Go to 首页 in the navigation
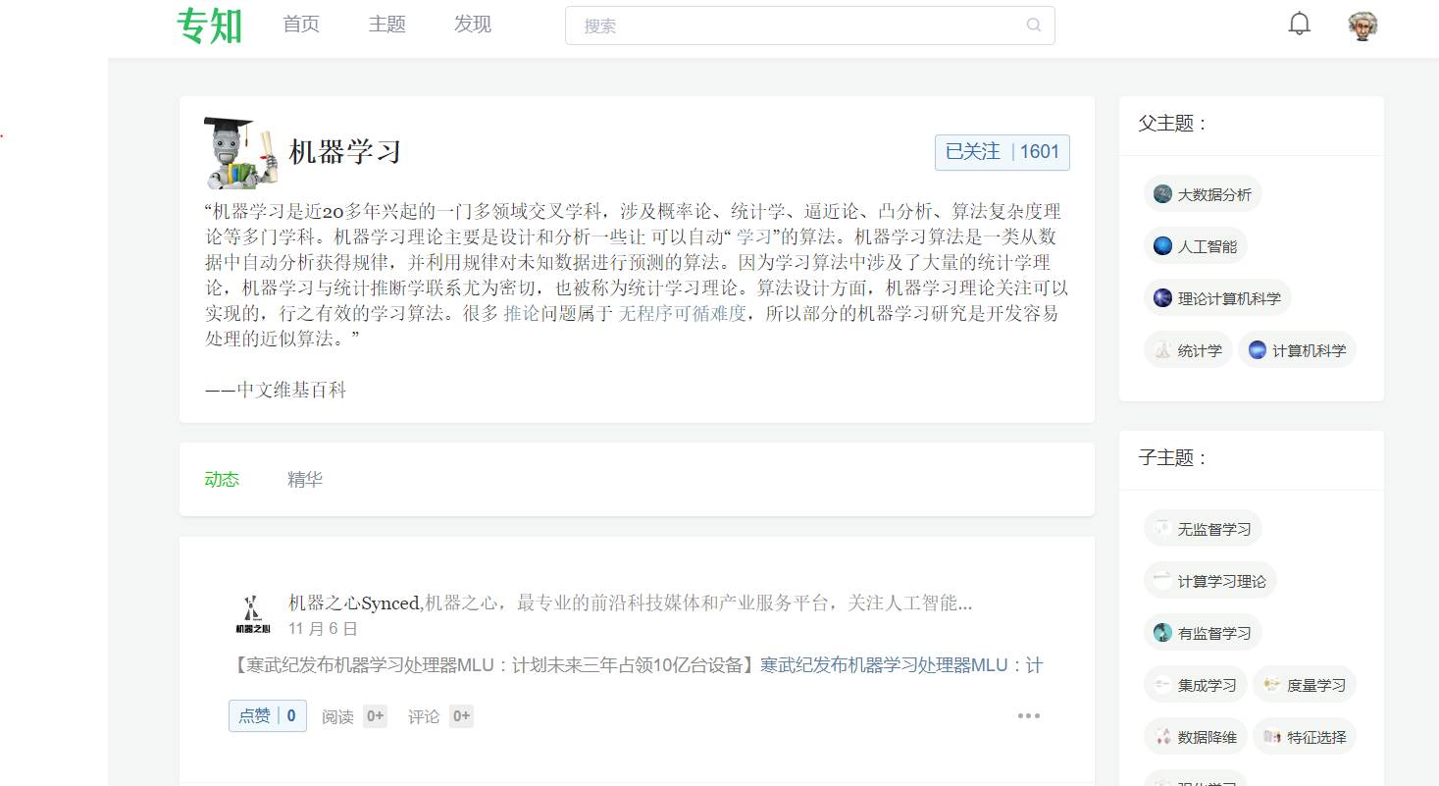Screen dimensions: 1439x786 point(301,25)
